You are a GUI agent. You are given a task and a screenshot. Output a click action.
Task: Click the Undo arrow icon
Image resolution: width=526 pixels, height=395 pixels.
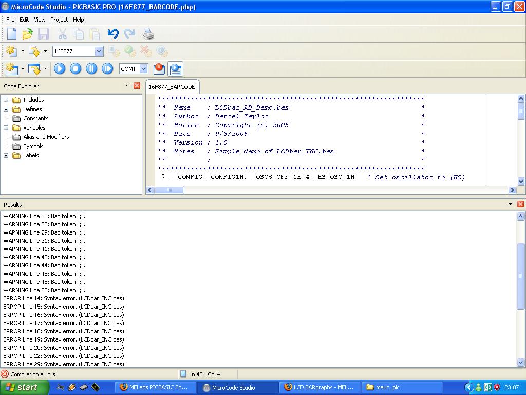tap(113, 34)
